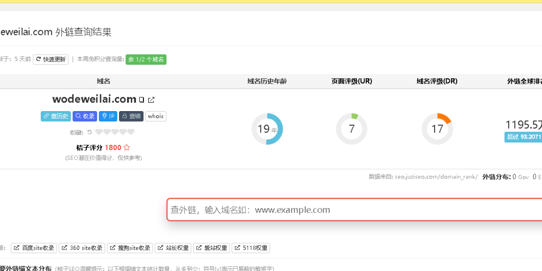Click into the 查外链 domain input field

point(354,210)
